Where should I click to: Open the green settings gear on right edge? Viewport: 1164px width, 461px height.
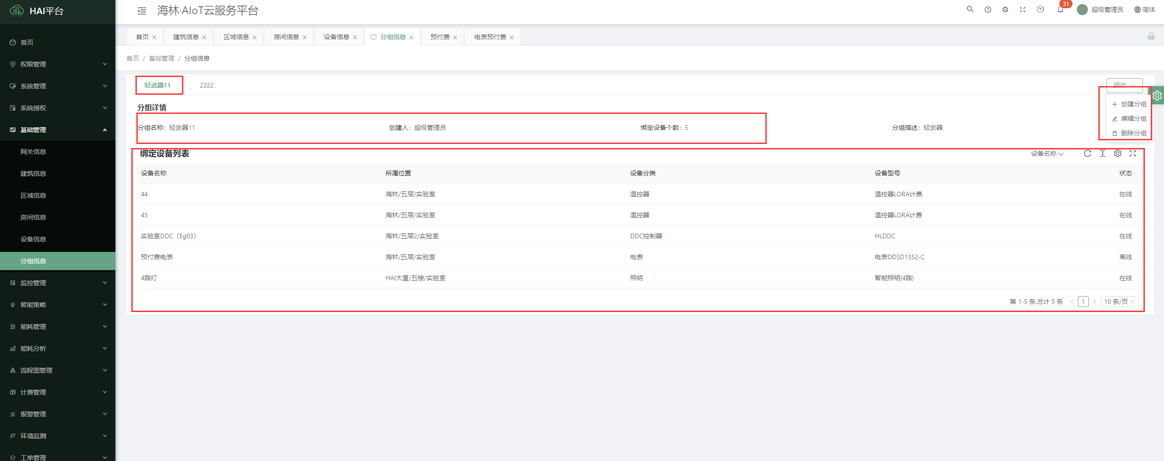tap(1157, 96)
